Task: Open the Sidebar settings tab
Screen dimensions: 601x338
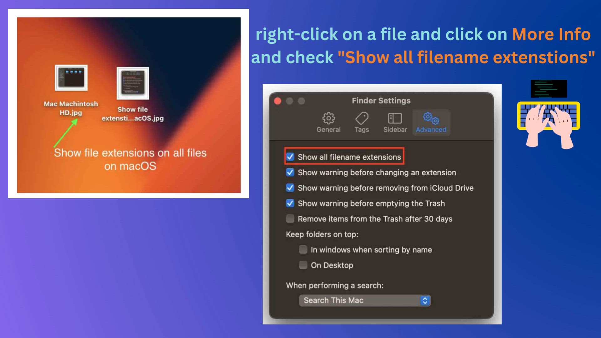Action: click(x=395, y=122)
